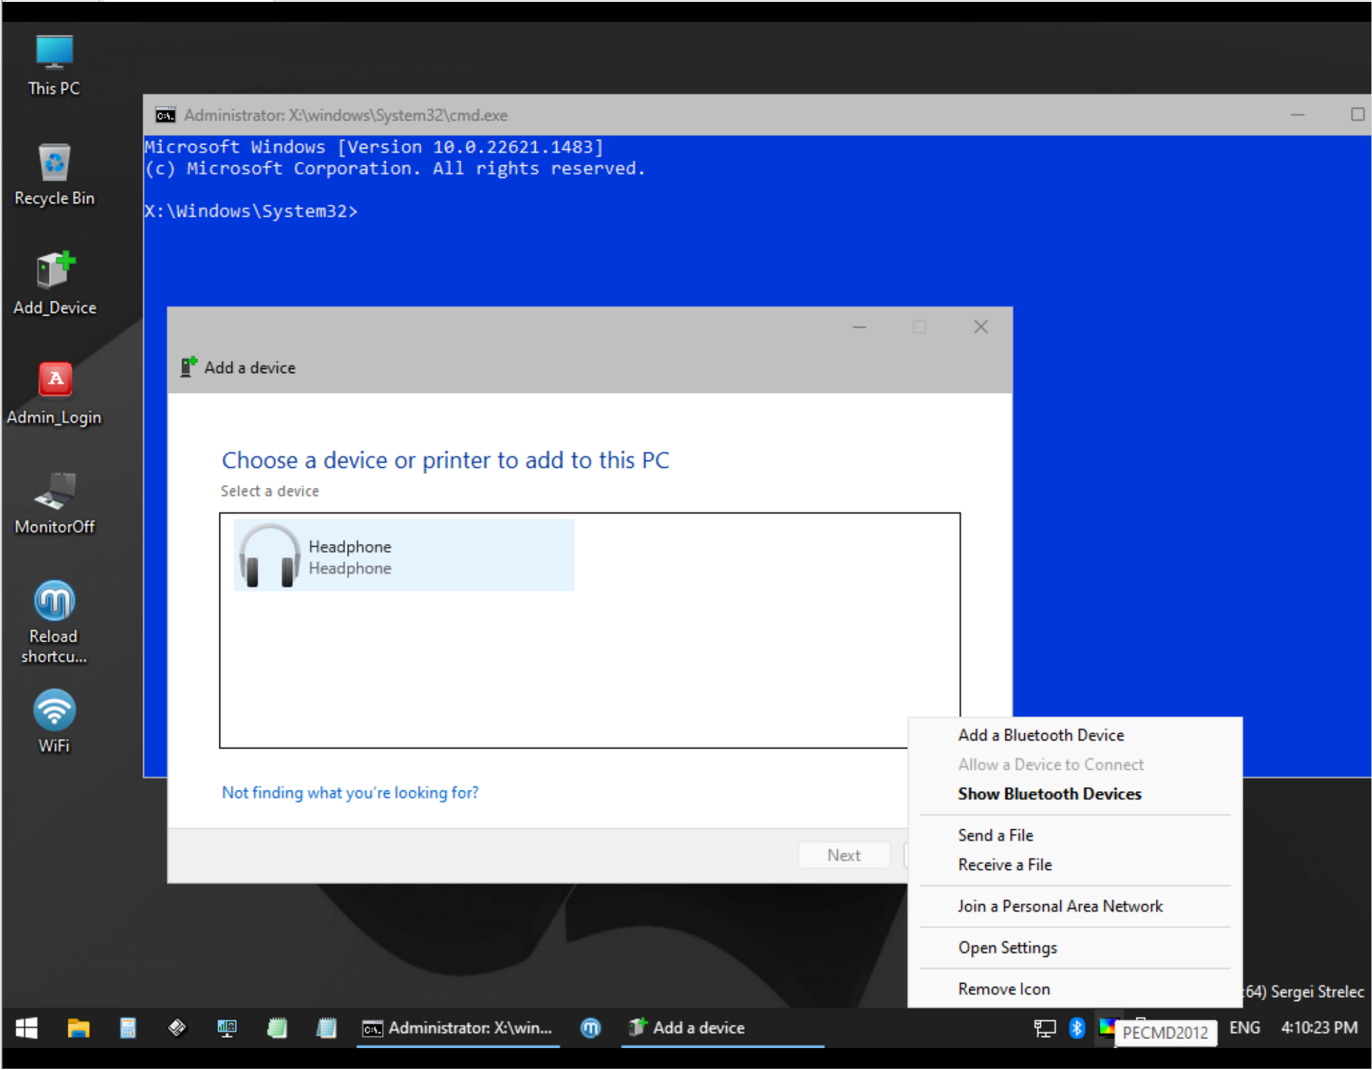This screenshot has width=1372, height=1070.
Task: Select the Add_Device desktop shortcut
Action: point(54,284)
